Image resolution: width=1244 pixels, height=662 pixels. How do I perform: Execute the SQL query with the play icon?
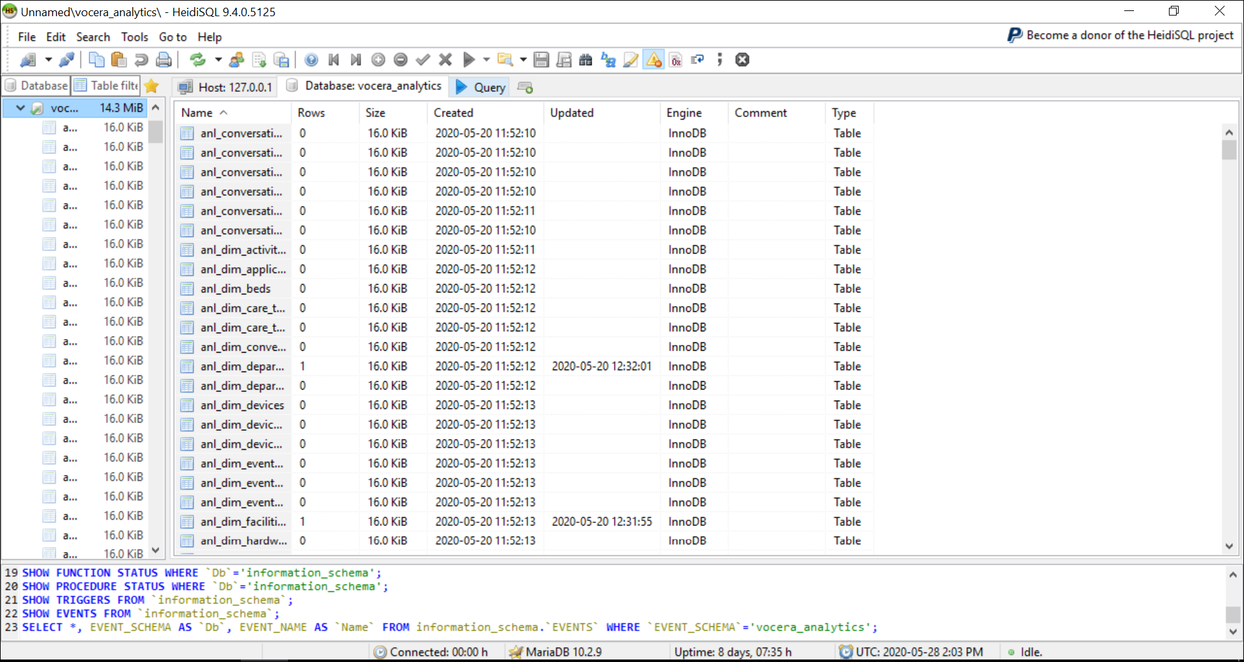point(469,60)
